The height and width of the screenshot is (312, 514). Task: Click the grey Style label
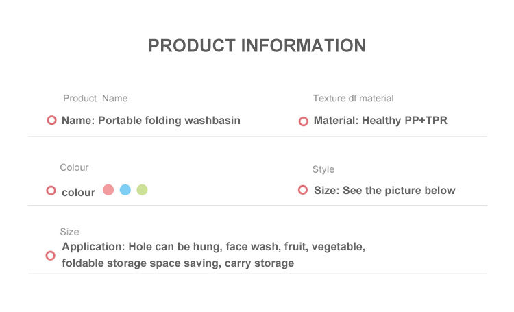click(x=323, y=169)
